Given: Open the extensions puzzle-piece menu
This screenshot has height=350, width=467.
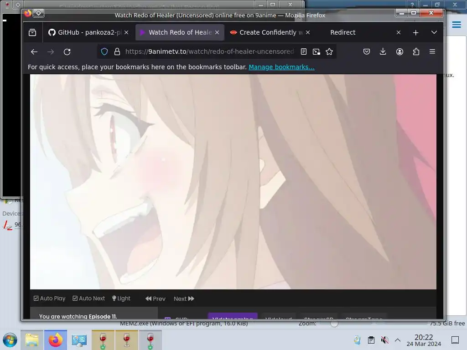Looking at the screenshot, I should click(416, 52).
